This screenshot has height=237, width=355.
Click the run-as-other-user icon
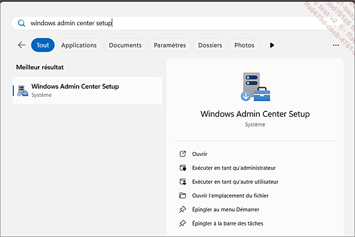pyautogui.click(x=183, y=182)
